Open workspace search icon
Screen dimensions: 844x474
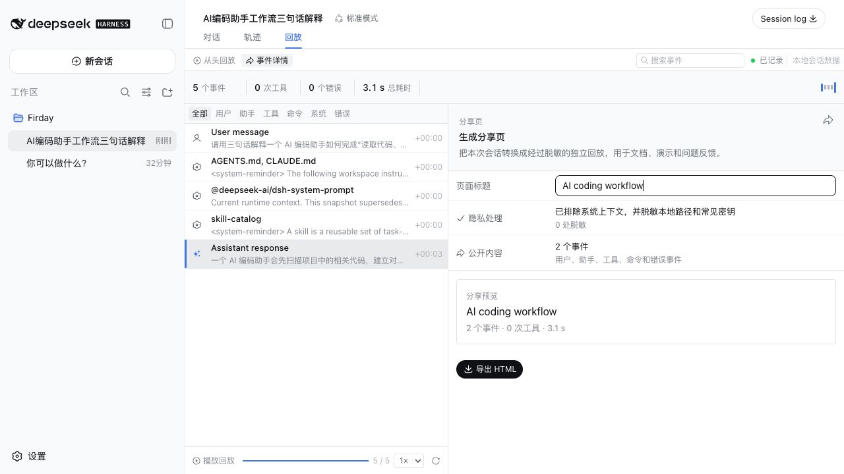pos(125,92)
